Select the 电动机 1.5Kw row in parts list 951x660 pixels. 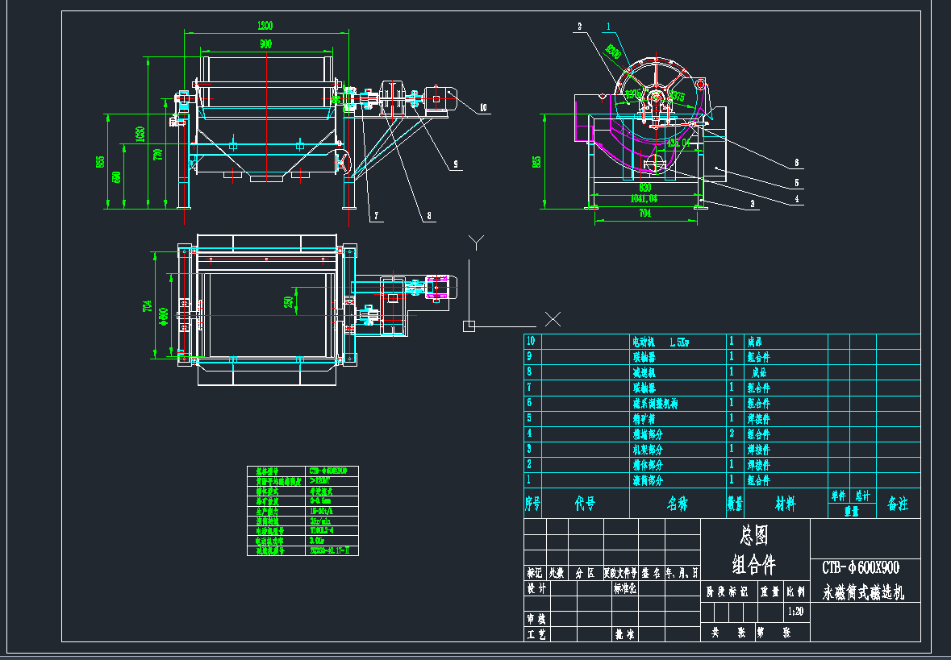click(x=660, y=342)
